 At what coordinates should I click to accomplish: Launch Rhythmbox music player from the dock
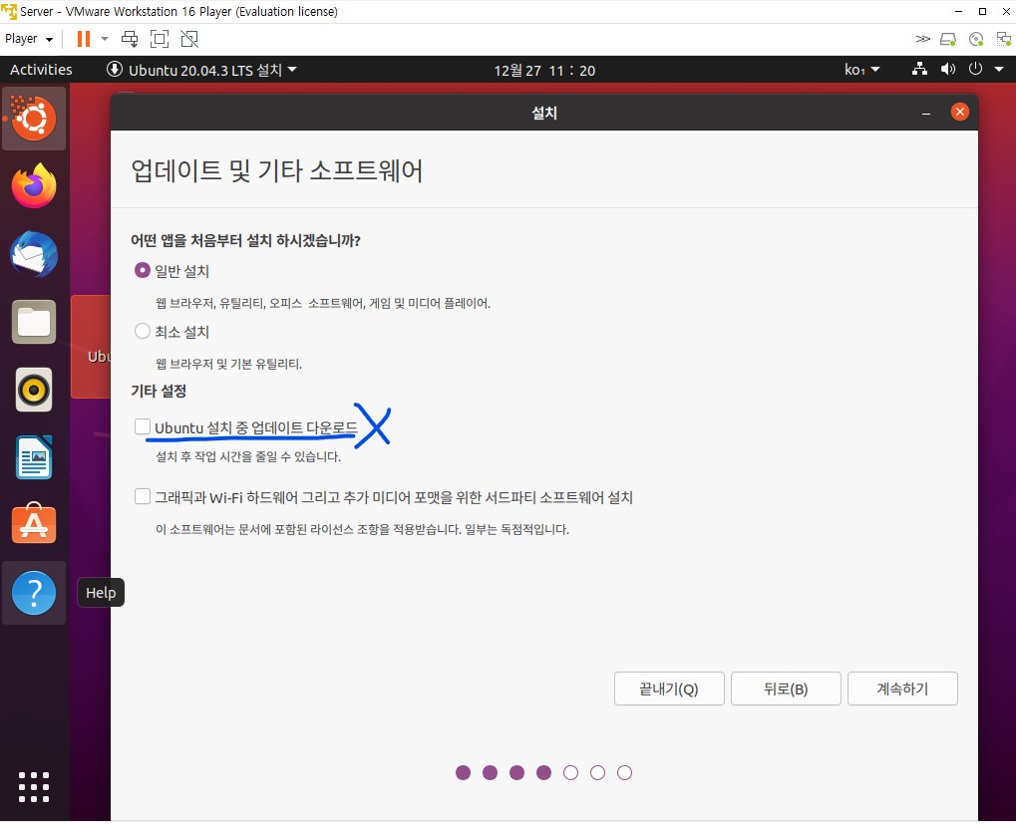(34, 390)
